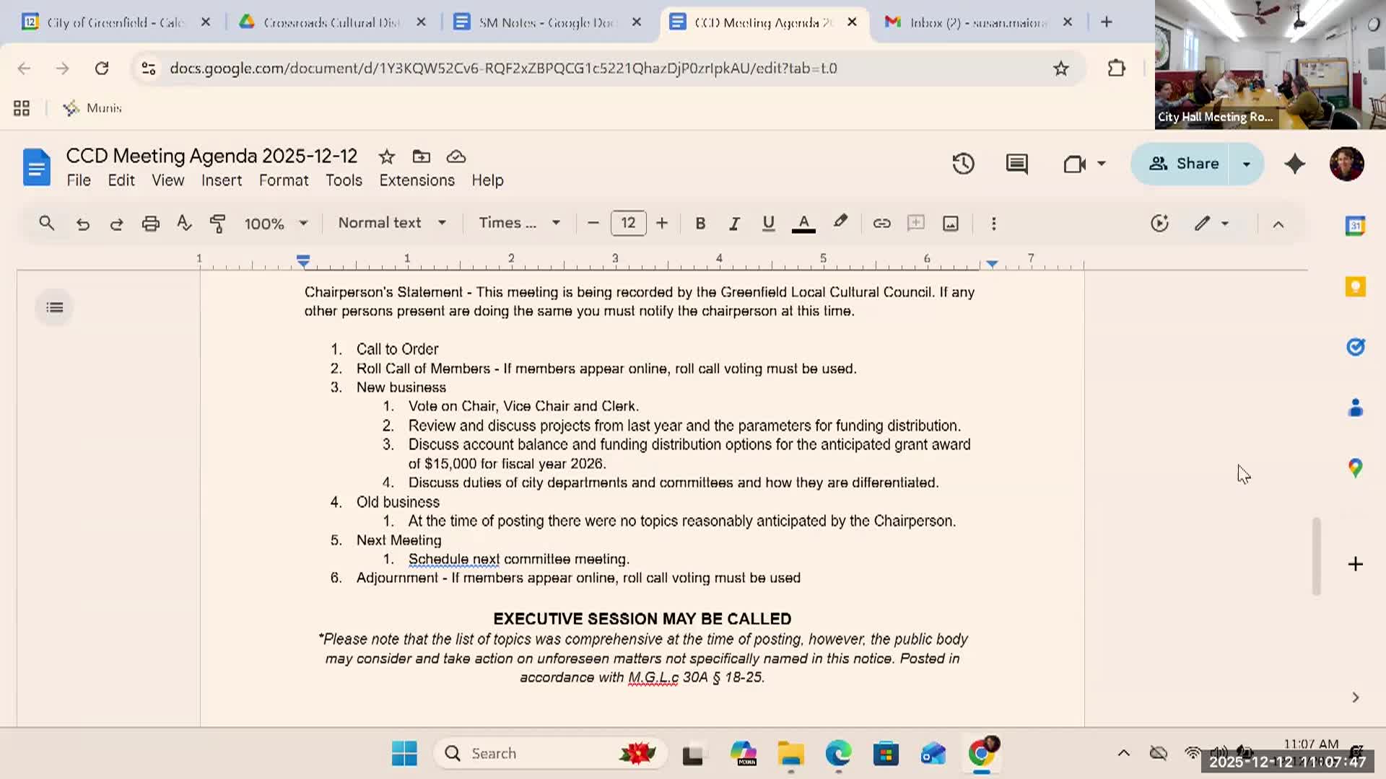
Task: Click the paint format roller icon
Action: 217,224
